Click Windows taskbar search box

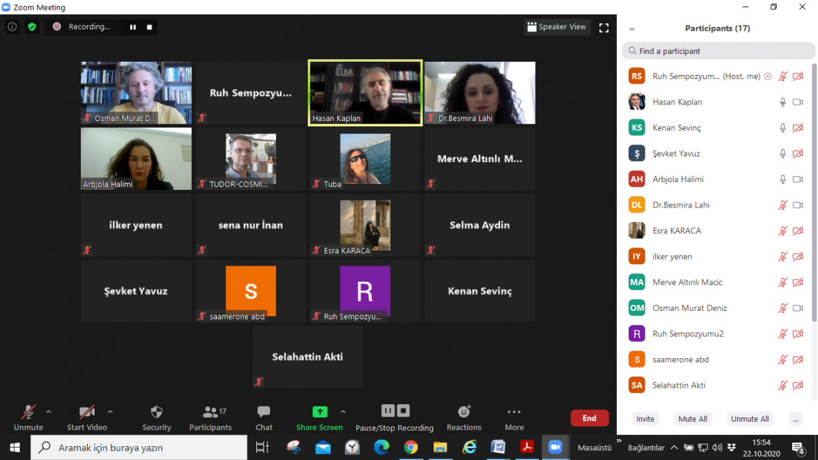coord(139,448)
